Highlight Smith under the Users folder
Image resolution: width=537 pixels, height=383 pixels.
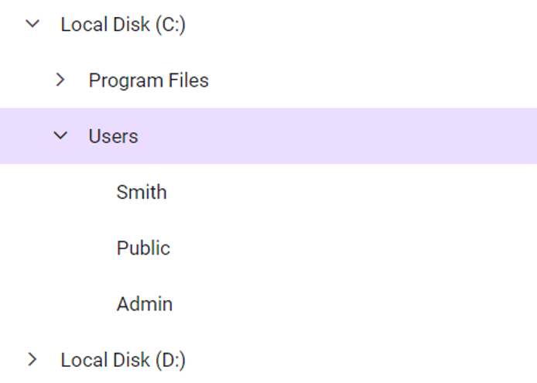coord(142,192)
